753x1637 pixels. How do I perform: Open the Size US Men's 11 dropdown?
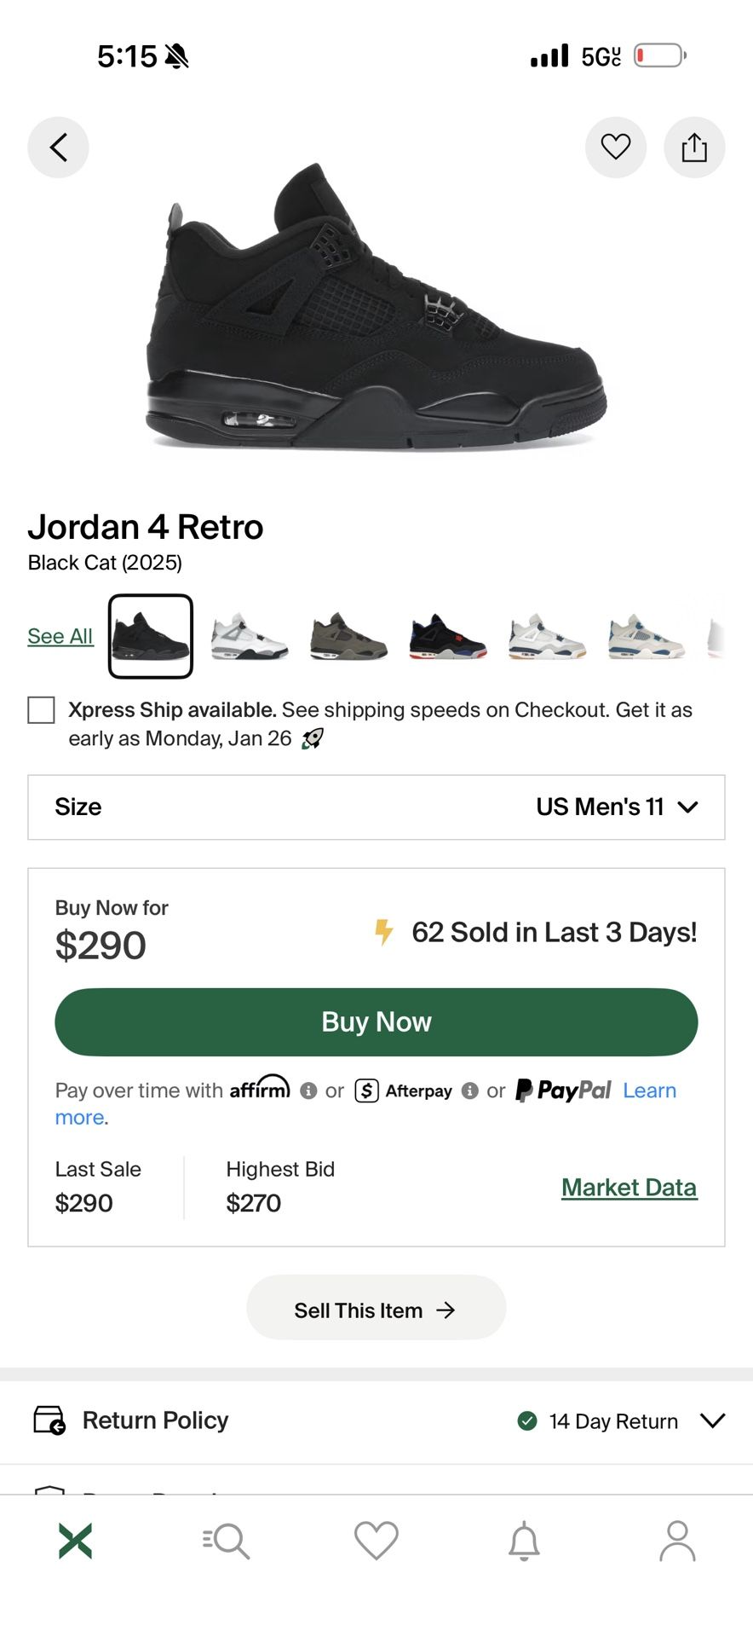(x=376, y=807)
